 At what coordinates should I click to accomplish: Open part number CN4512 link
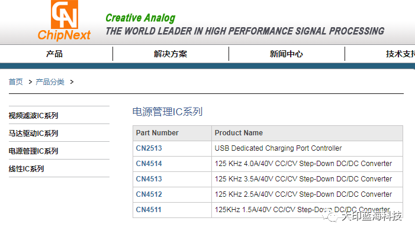pos(149,194)
